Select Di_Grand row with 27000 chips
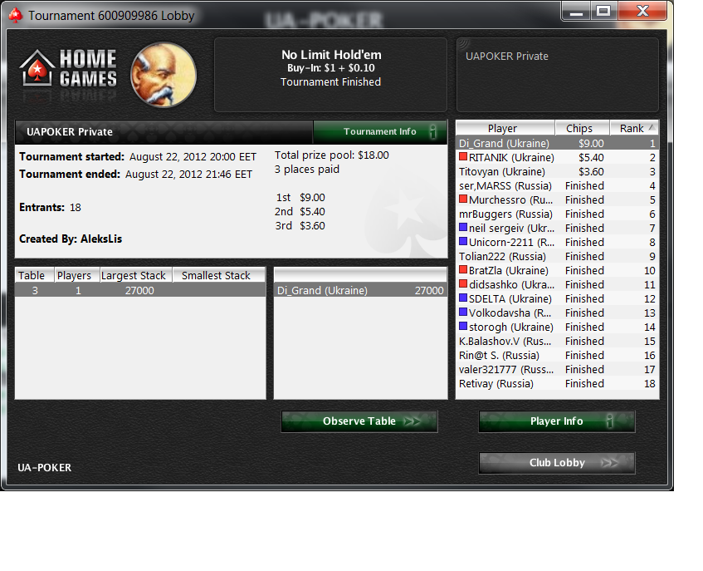This screenshot has height=571, width=703. (360, 290)
